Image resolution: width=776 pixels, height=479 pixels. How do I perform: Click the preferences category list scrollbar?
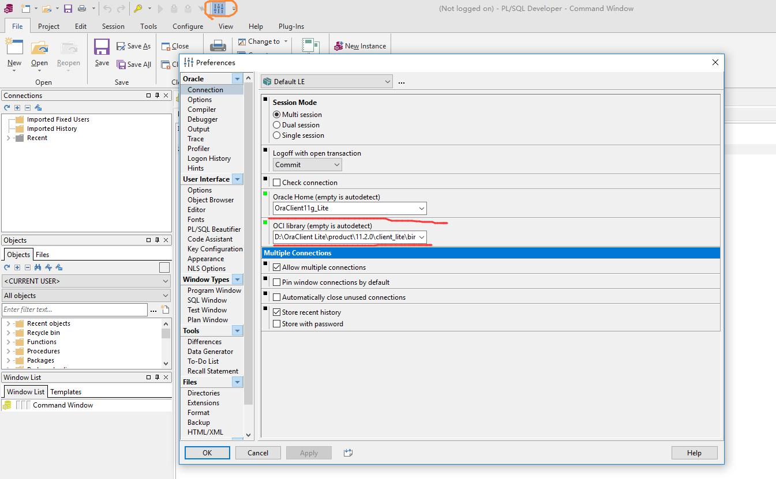tap(249, 242)
